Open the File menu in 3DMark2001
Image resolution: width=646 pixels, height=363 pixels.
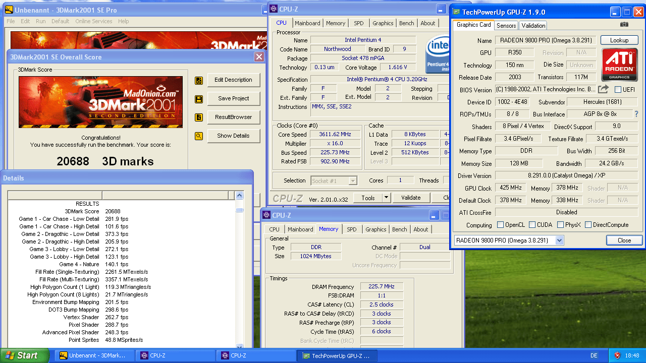pos(11,21)
